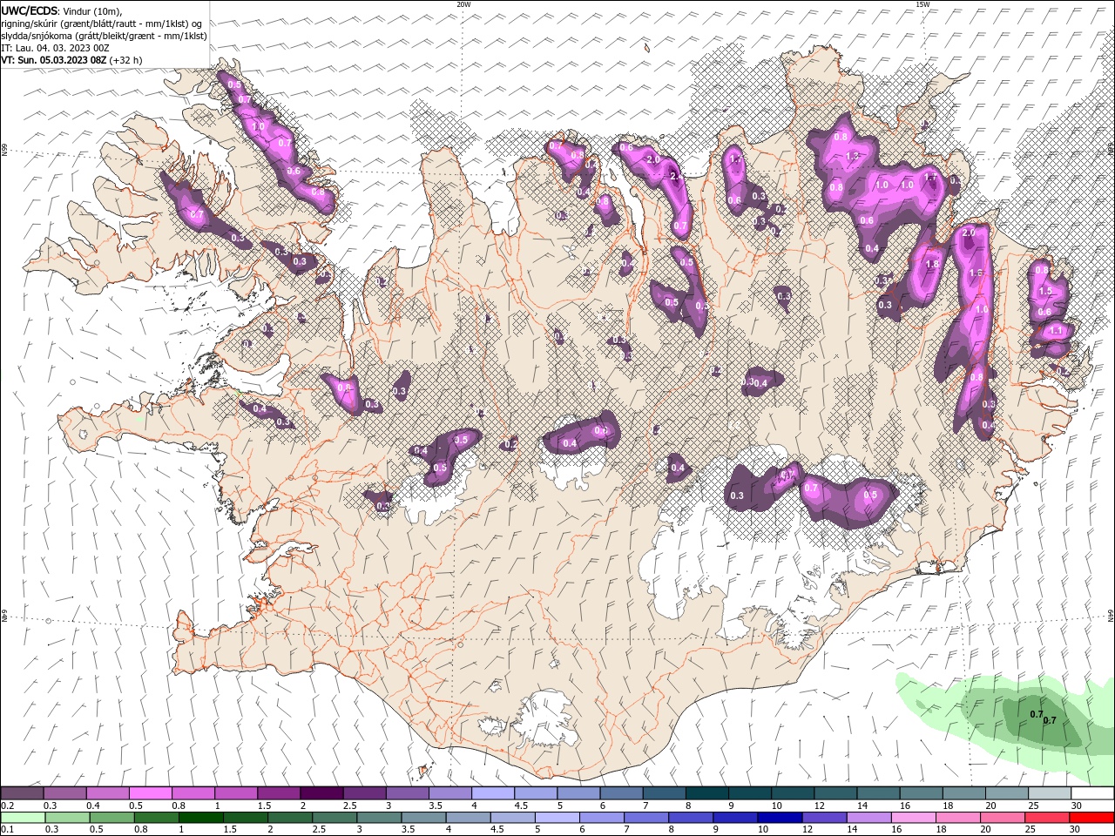Pick the deep blue lower legend swatch at 10
Viewport: 1115px width, 836px height.
[x=780, y=817]
